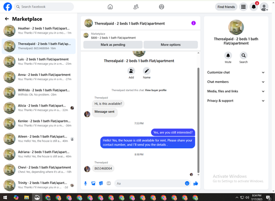
Task: Search in conversation using magnifier icon
Action: click(244, 55)
